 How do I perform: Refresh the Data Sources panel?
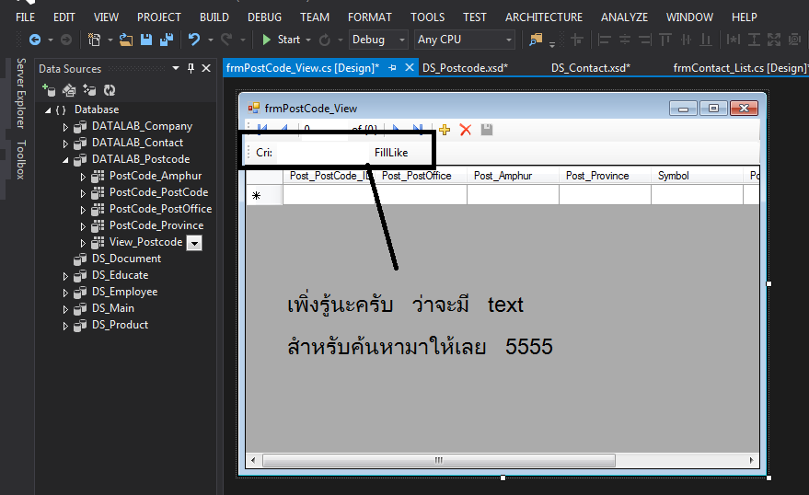[110, 90]
